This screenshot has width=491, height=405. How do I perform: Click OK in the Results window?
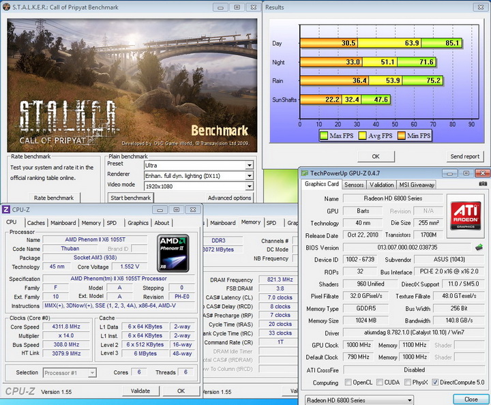376,156
